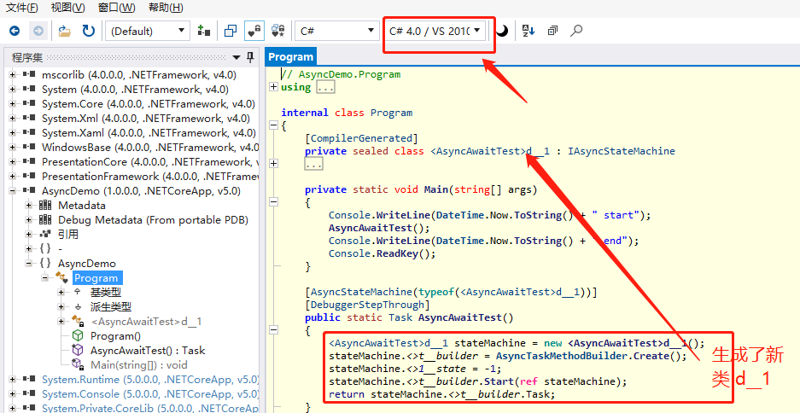Click the Reload assemblies refresh icon
The image size is (800, 413).
pyautogui.click(x=89, y=31)
